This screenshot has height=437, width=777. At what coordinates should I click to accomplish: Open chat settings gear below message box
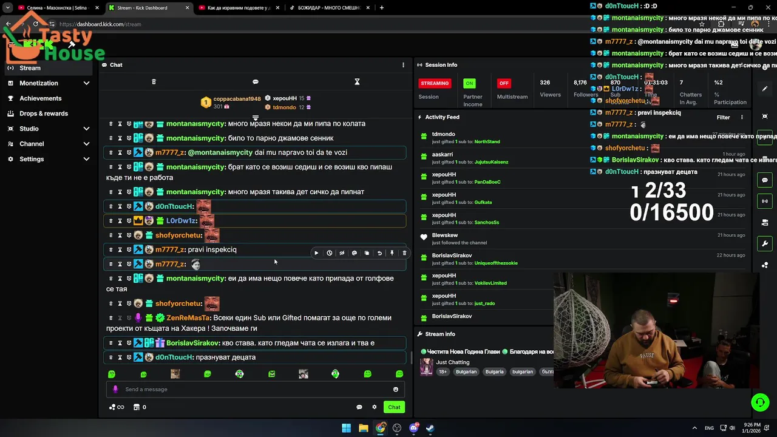pos(375,407)
